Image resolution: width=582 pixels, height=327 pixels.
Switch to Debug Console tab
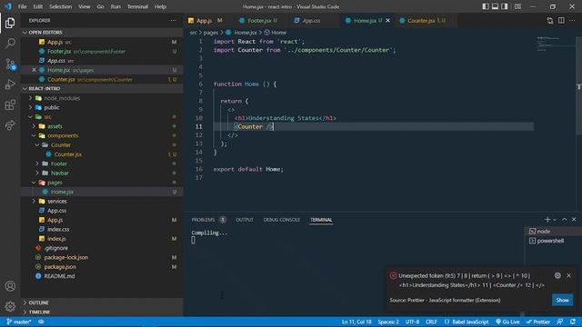point(282,220)
